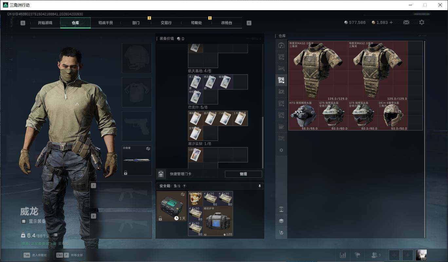Click the 装备价值 label
The width and height of the screenshot is (448, 262).
pos(167,39)
